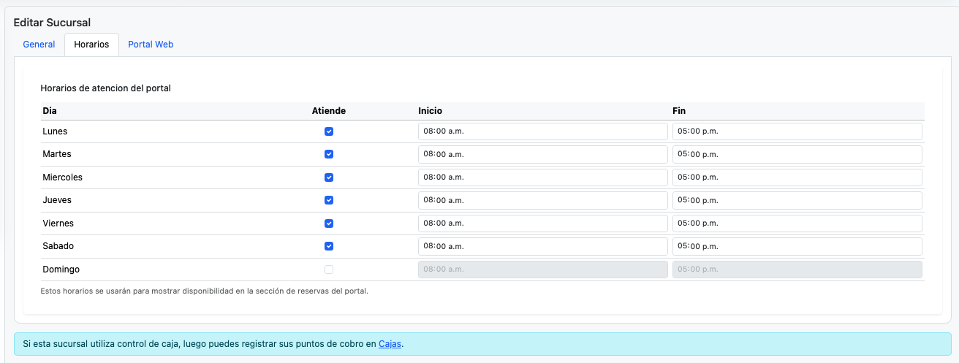
Task: Focus the Miercoles Inicio time field
Action: coord(543,177)
